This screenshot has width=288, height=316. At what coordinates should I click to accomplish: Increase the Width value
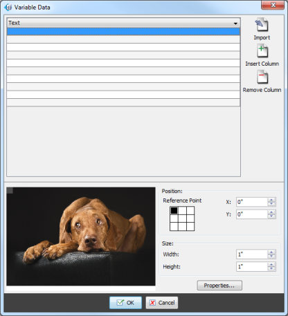[x=271, y=252]
